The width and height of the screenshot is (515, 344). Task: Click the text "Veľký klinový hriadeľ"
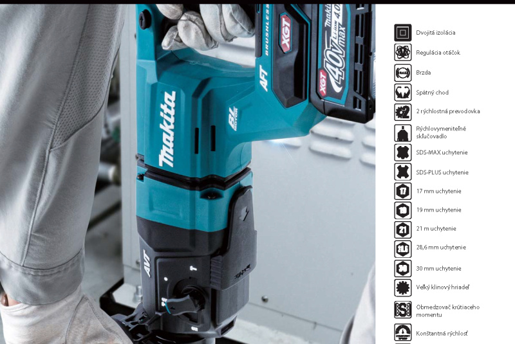(x=443, y=287)
